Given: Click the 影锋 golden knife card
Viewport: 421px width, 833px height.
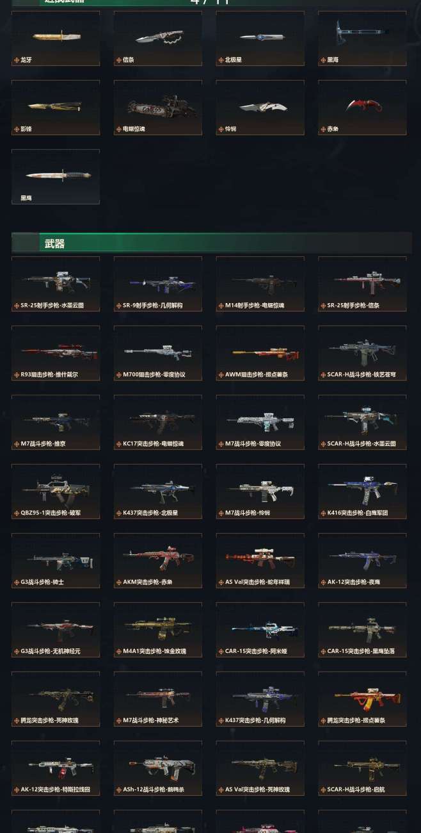Looking at the screenshot, I should [56, 108].
